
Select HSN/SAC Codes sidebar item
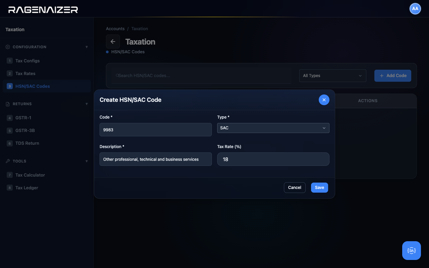click(47, 86)
